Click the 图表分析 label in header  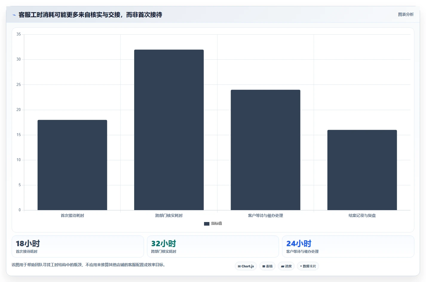(x=406, y=14)
